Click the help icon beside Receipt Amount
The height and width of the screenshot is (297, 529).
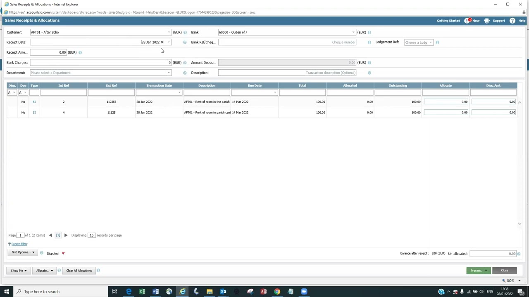pos(80,52)
